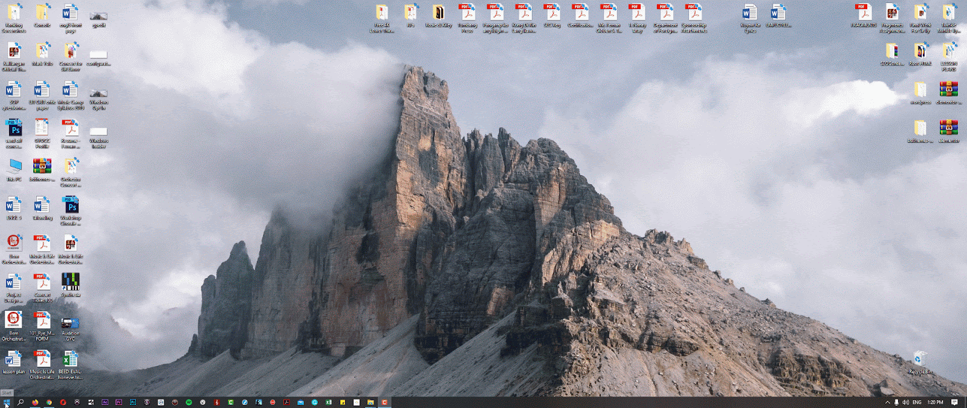Viewport: 967px width, 408px height.
Task: Select the send off concert PSD file
Action: [13, 134]
